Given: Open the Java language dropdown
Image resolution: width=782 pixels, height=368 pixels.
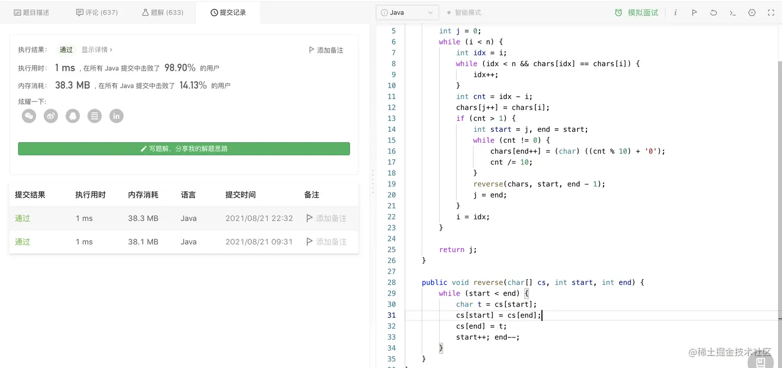Looking at the screenshot, I should coord(407,12).
